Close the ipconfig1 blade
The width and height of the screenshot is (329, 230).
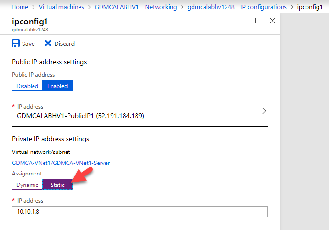point(272,21)
